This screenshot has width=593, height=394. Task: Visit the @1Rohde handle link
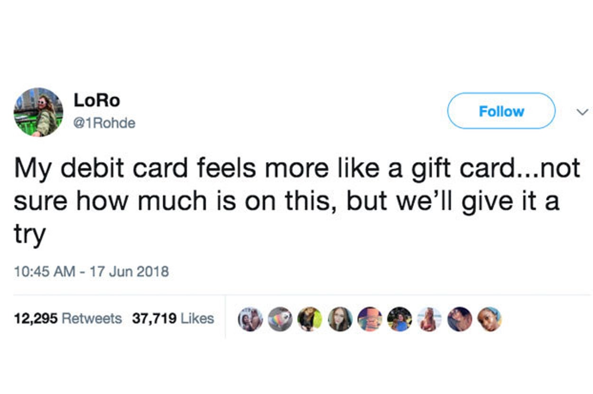[x=104, y=123]
